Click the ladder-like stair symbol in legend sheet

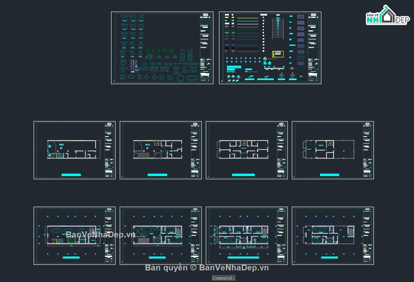click(x=277, y=29)
